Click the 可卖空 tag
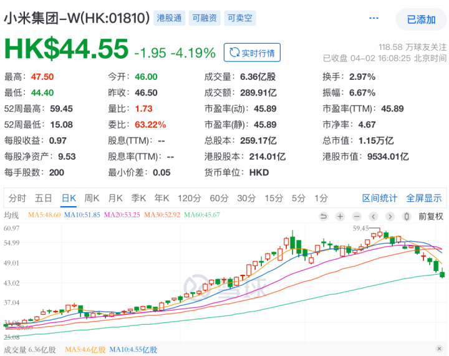Image resolution: width=449 pixels, height=356 pixels. tap(240, 18)
